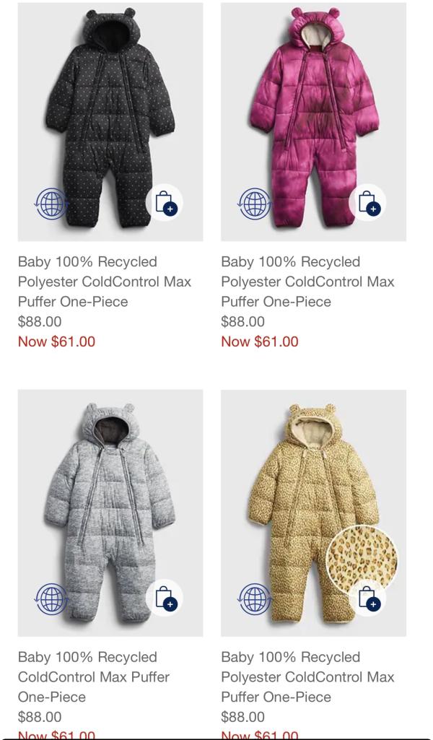Open Baby 100% Recycled ColdControl Max Puffer grey title

click(x=94, y=676)
